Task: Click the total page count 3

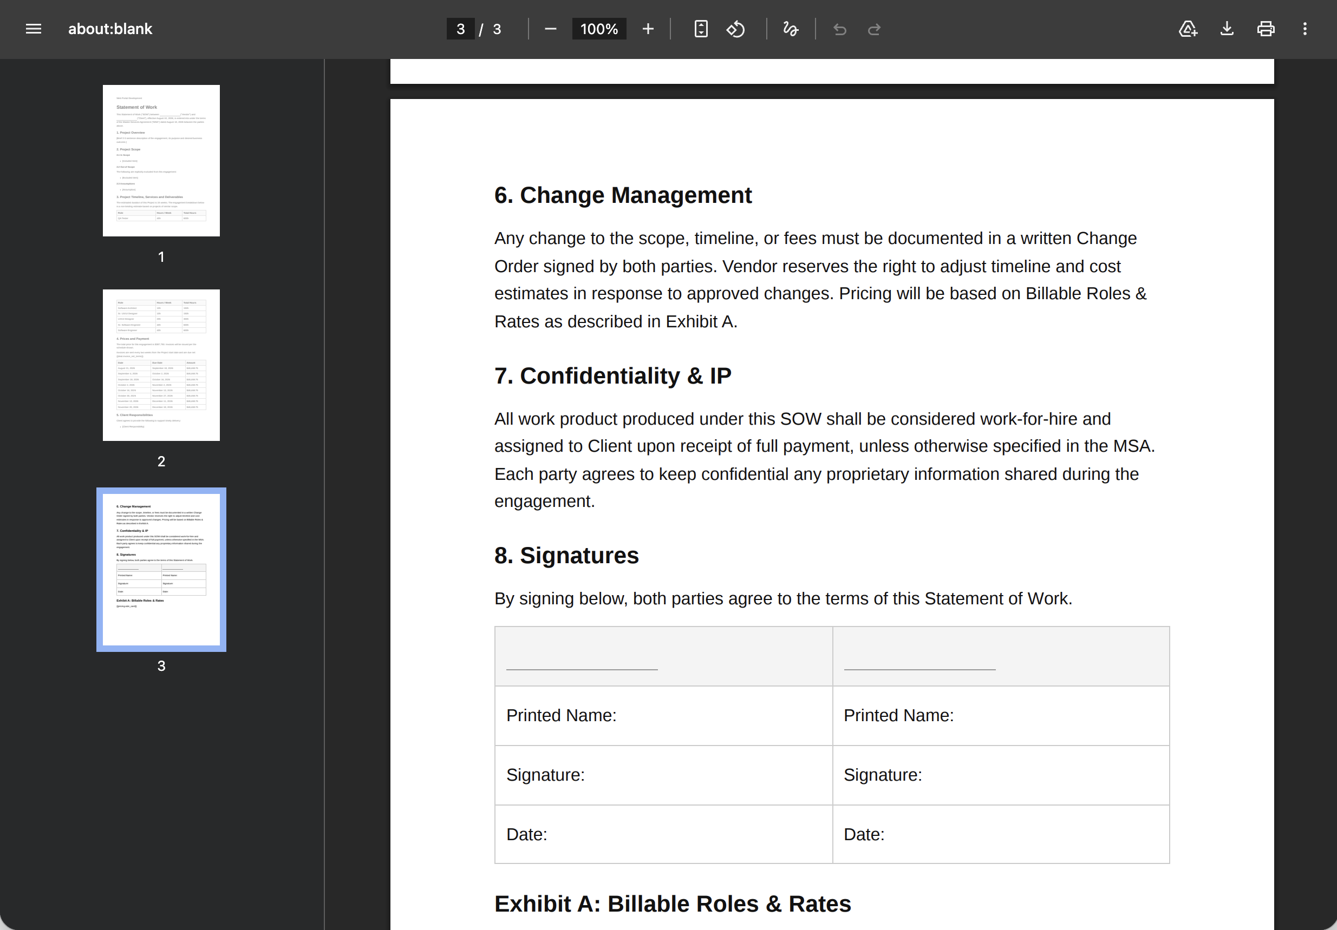Action: pyautogui.click(x=497, y=29)
